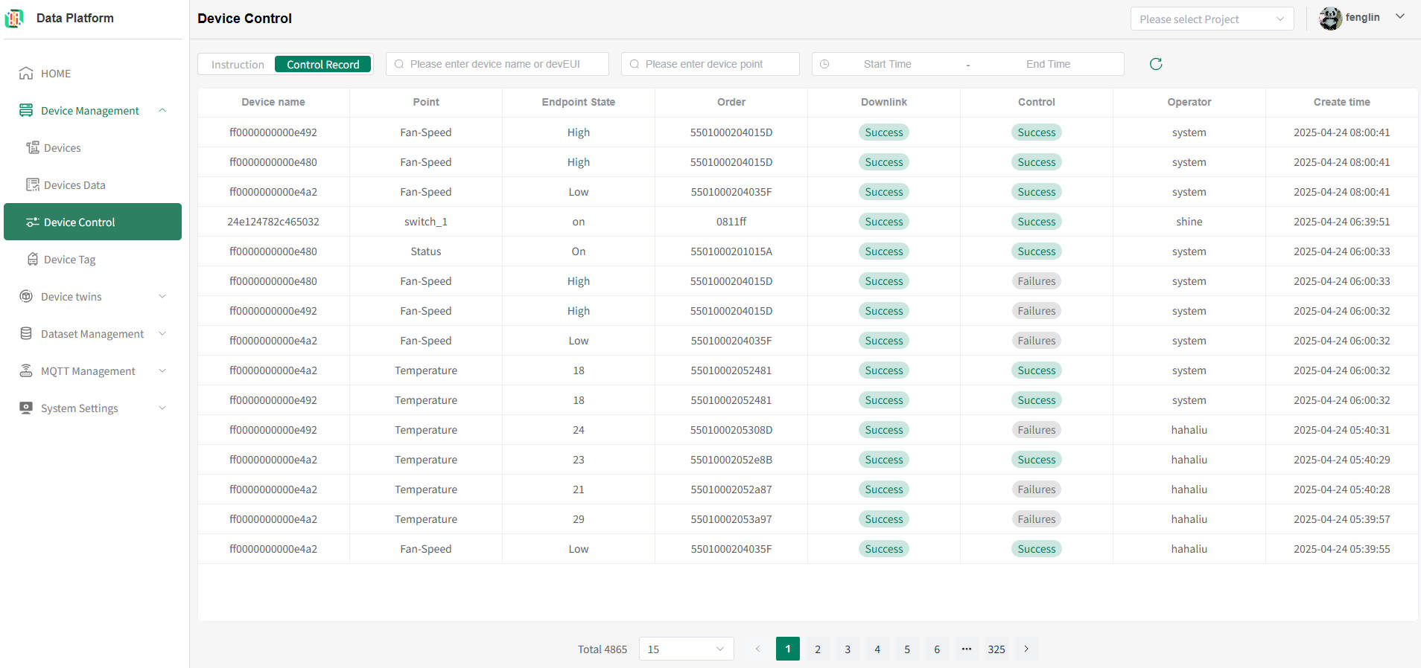Viewport: 1421px width, 668px height.
Task: Go to page 6
Action: pos(937,649)
